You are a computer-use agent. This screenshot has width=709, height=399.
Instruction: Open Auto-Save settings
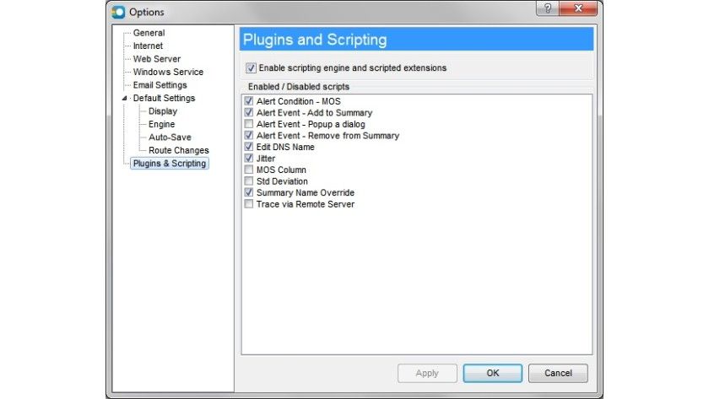click(x=170, y=137)
